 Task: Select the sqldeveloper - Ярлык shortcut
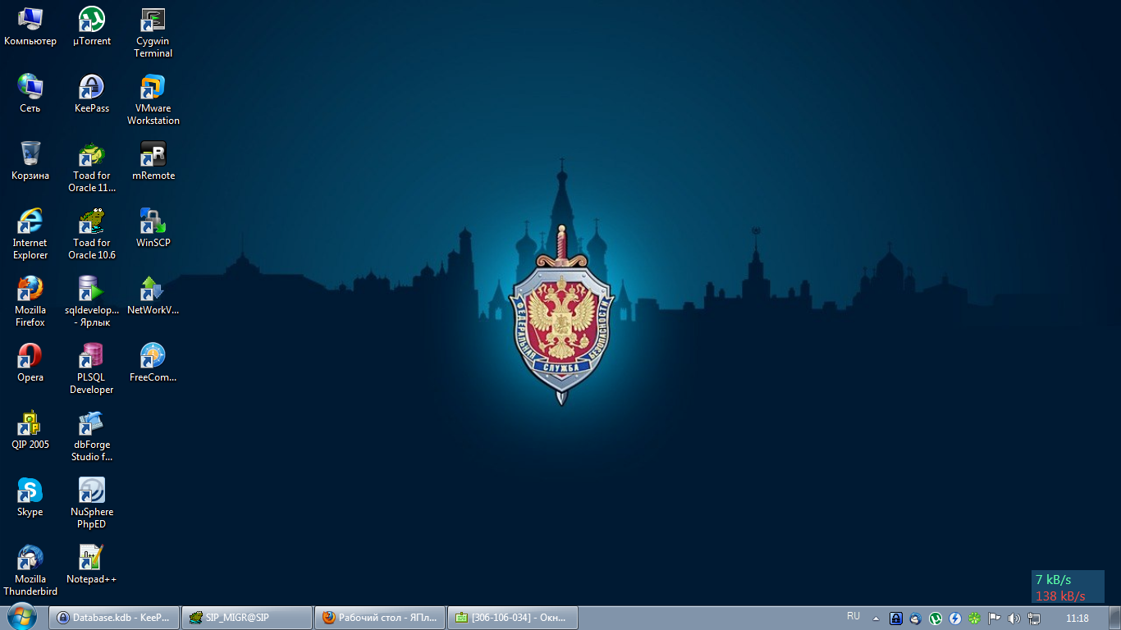click(x=92, y=301)
